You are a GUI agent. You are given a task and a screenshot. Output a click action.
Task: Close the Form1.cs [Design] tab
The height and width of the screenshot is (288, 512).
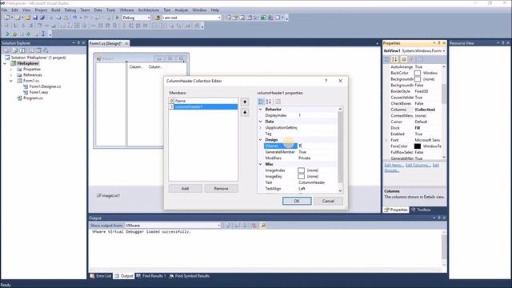[126, 43]
